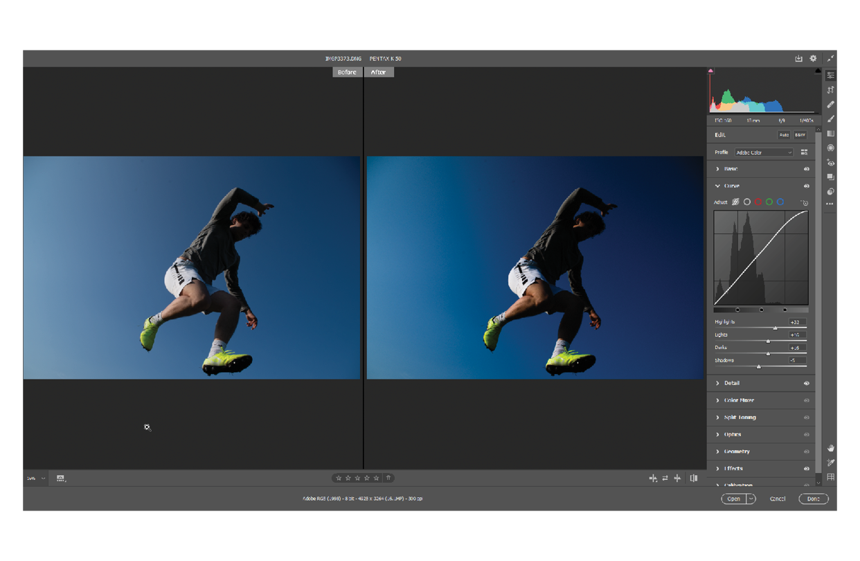This screenshot has height=561, width=860.
Task: Click the save image icon
Action: coord(798,59)
